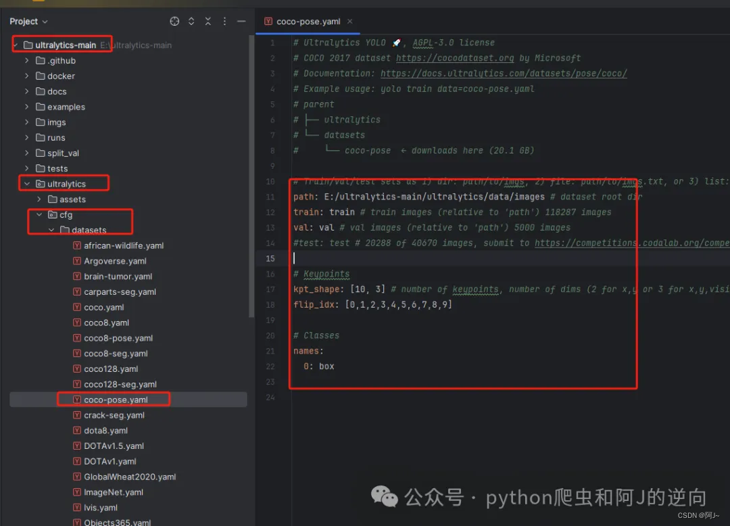Expand the examples folder
Viewport: 730px width, 526px height.
click(x=26, y=107)
